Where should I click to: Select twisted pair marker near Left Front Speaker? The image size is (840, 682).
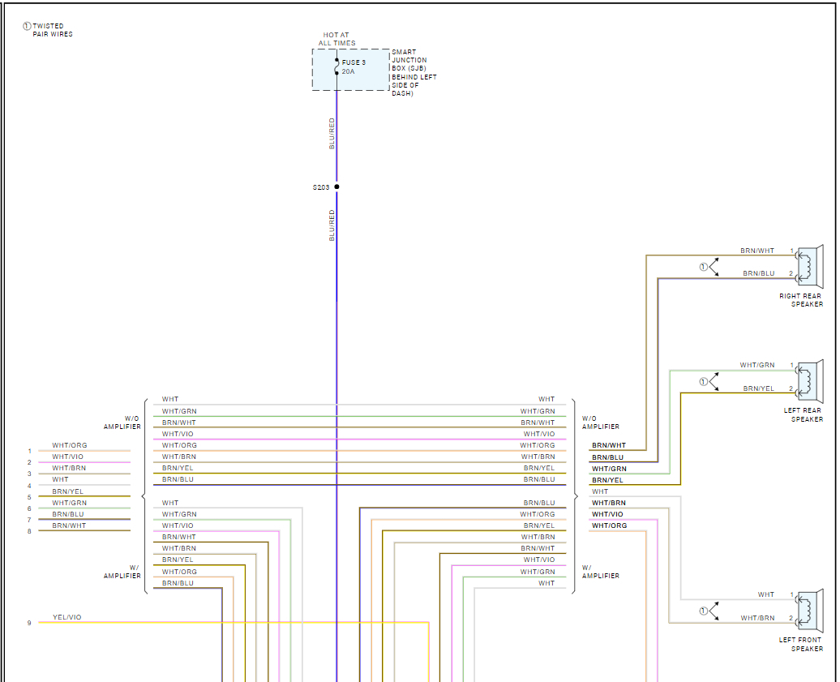pyautogui.click(x=704, y=610)
